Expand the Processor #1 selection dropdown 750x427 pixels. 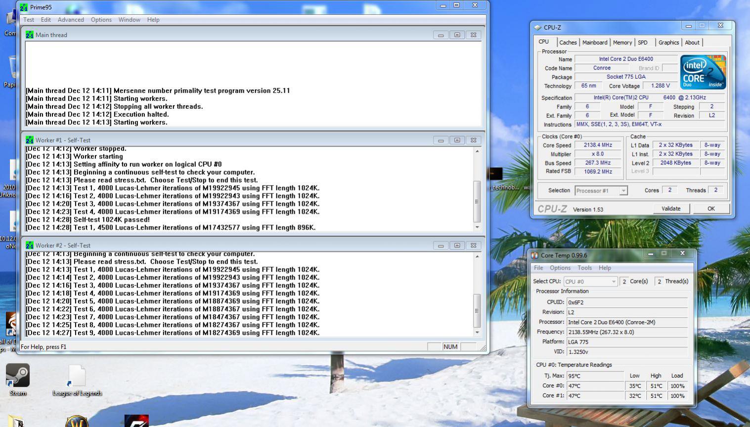623,191
